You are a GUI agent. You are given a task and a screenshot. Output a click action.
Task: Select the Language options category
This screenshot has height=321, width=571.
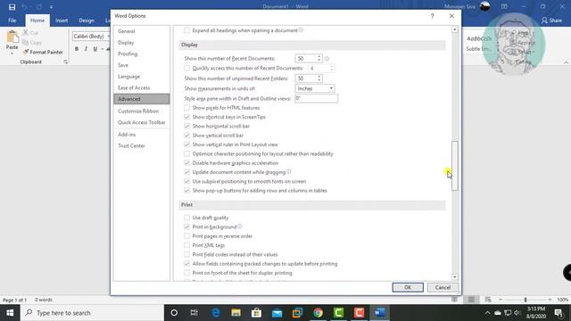pyautogui.click(x=142, y=77)
